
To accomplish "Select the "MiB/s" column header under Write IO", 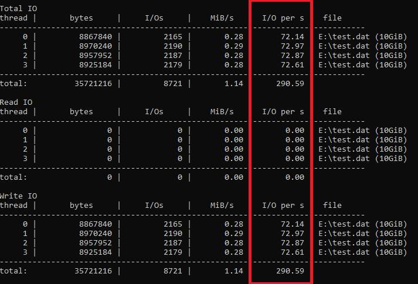I will click(x=222, y=205).
